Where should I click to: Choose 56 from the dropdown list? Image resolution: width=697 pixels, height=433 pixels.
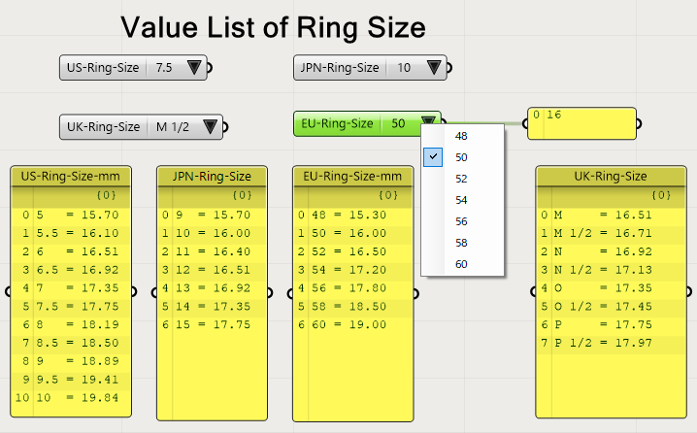click(461, 221)
